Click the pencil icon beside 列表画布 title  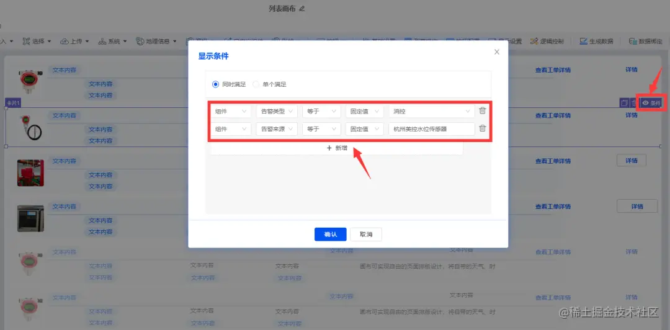click(302, 9)
